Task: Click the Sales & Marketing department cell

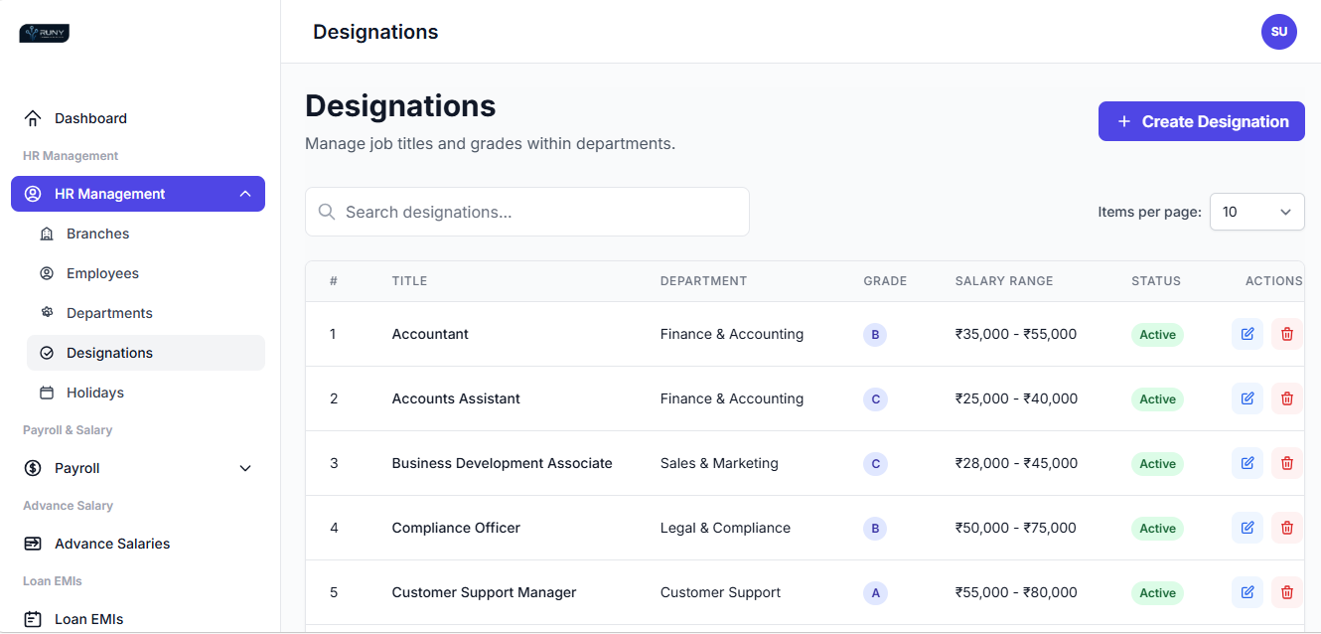Action: (x=719, y=463)
